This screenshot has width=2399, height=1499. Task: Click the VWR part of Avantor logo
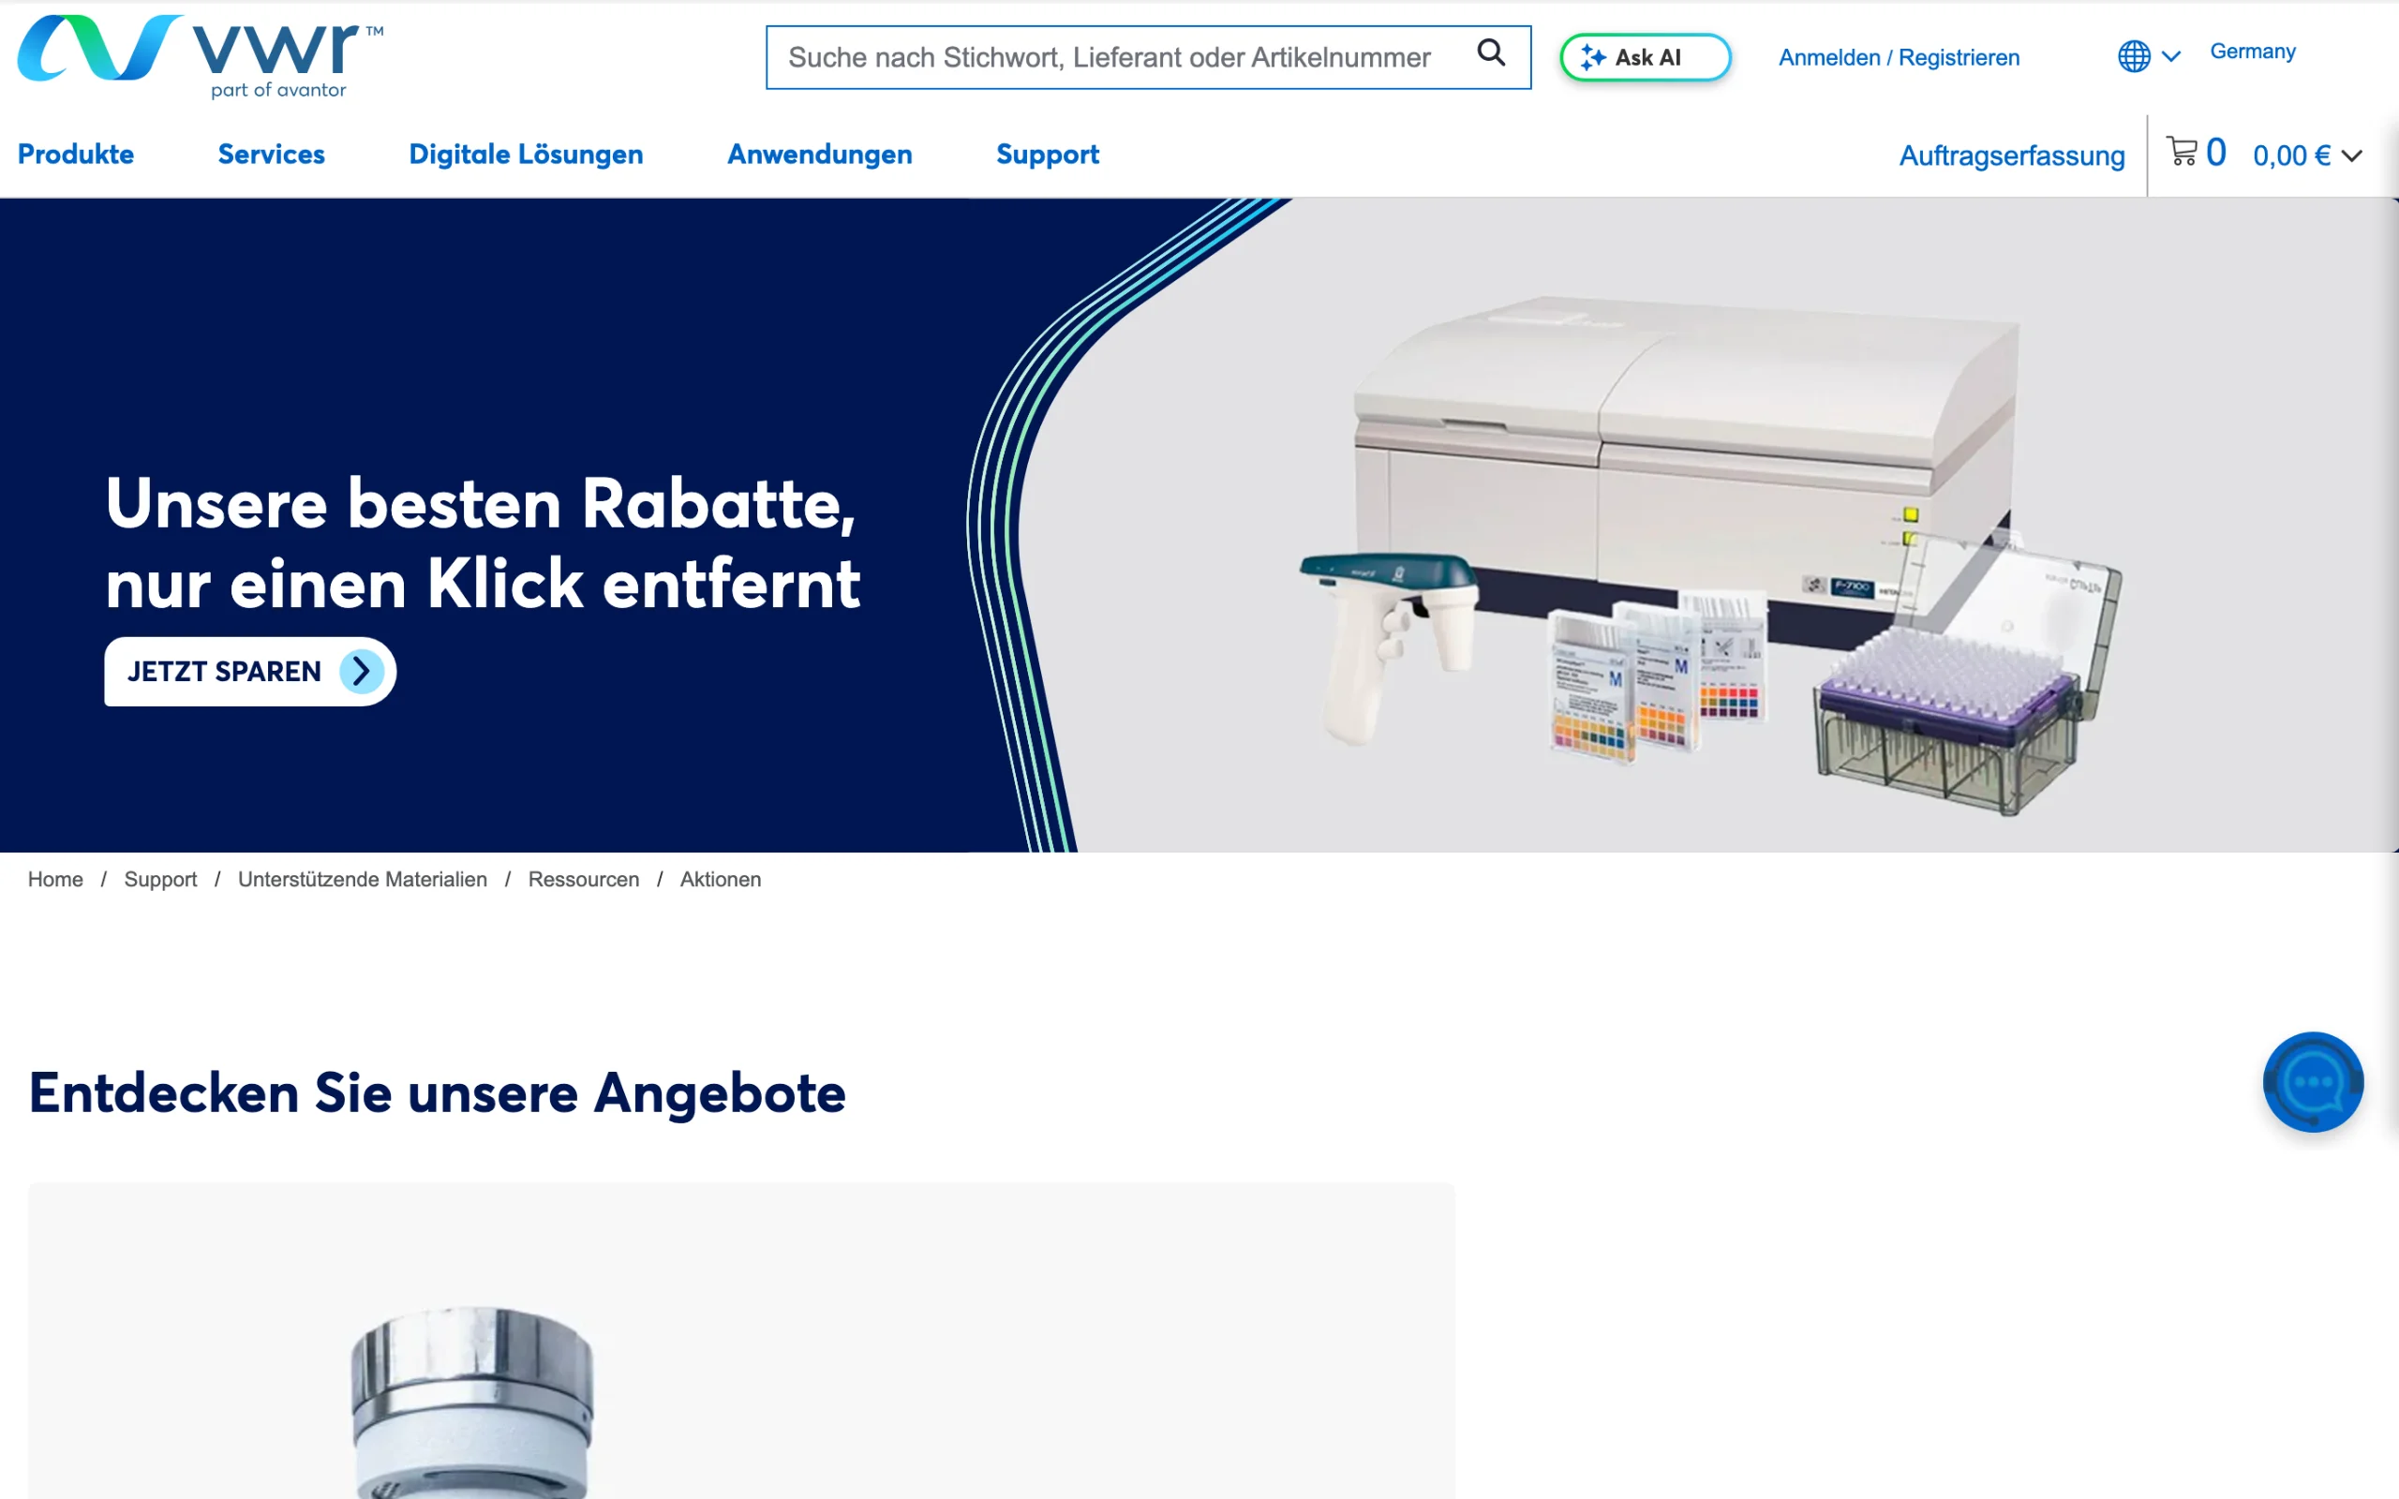pyautogui.click(x=201, y=56)
